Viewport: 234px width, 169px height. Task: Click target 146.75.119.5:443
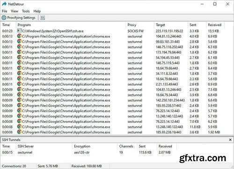coord(168,63)
